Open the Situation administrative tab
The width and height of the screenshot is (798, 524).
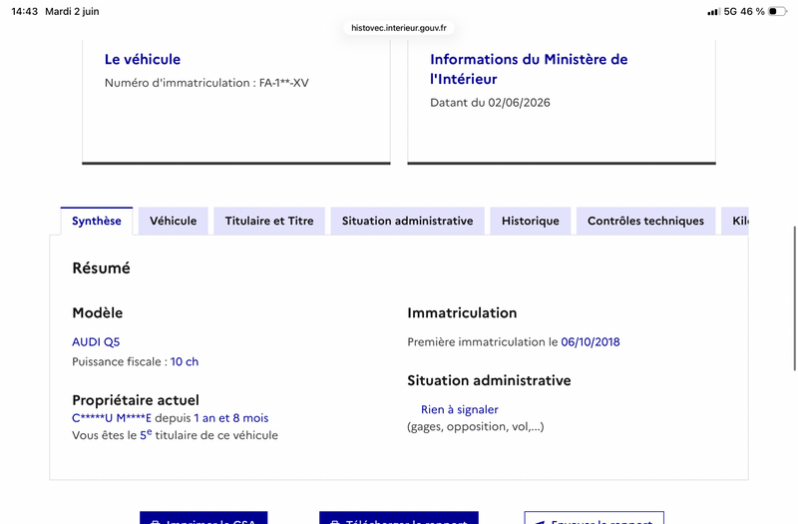407,221
